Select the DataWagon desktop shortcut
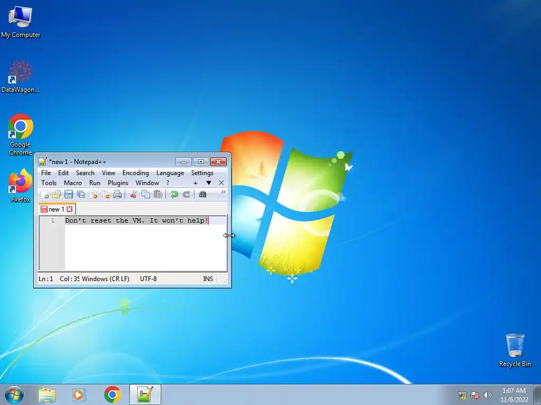Image resolution: width=541 pixels, height=405 pixels. [21, 76]
